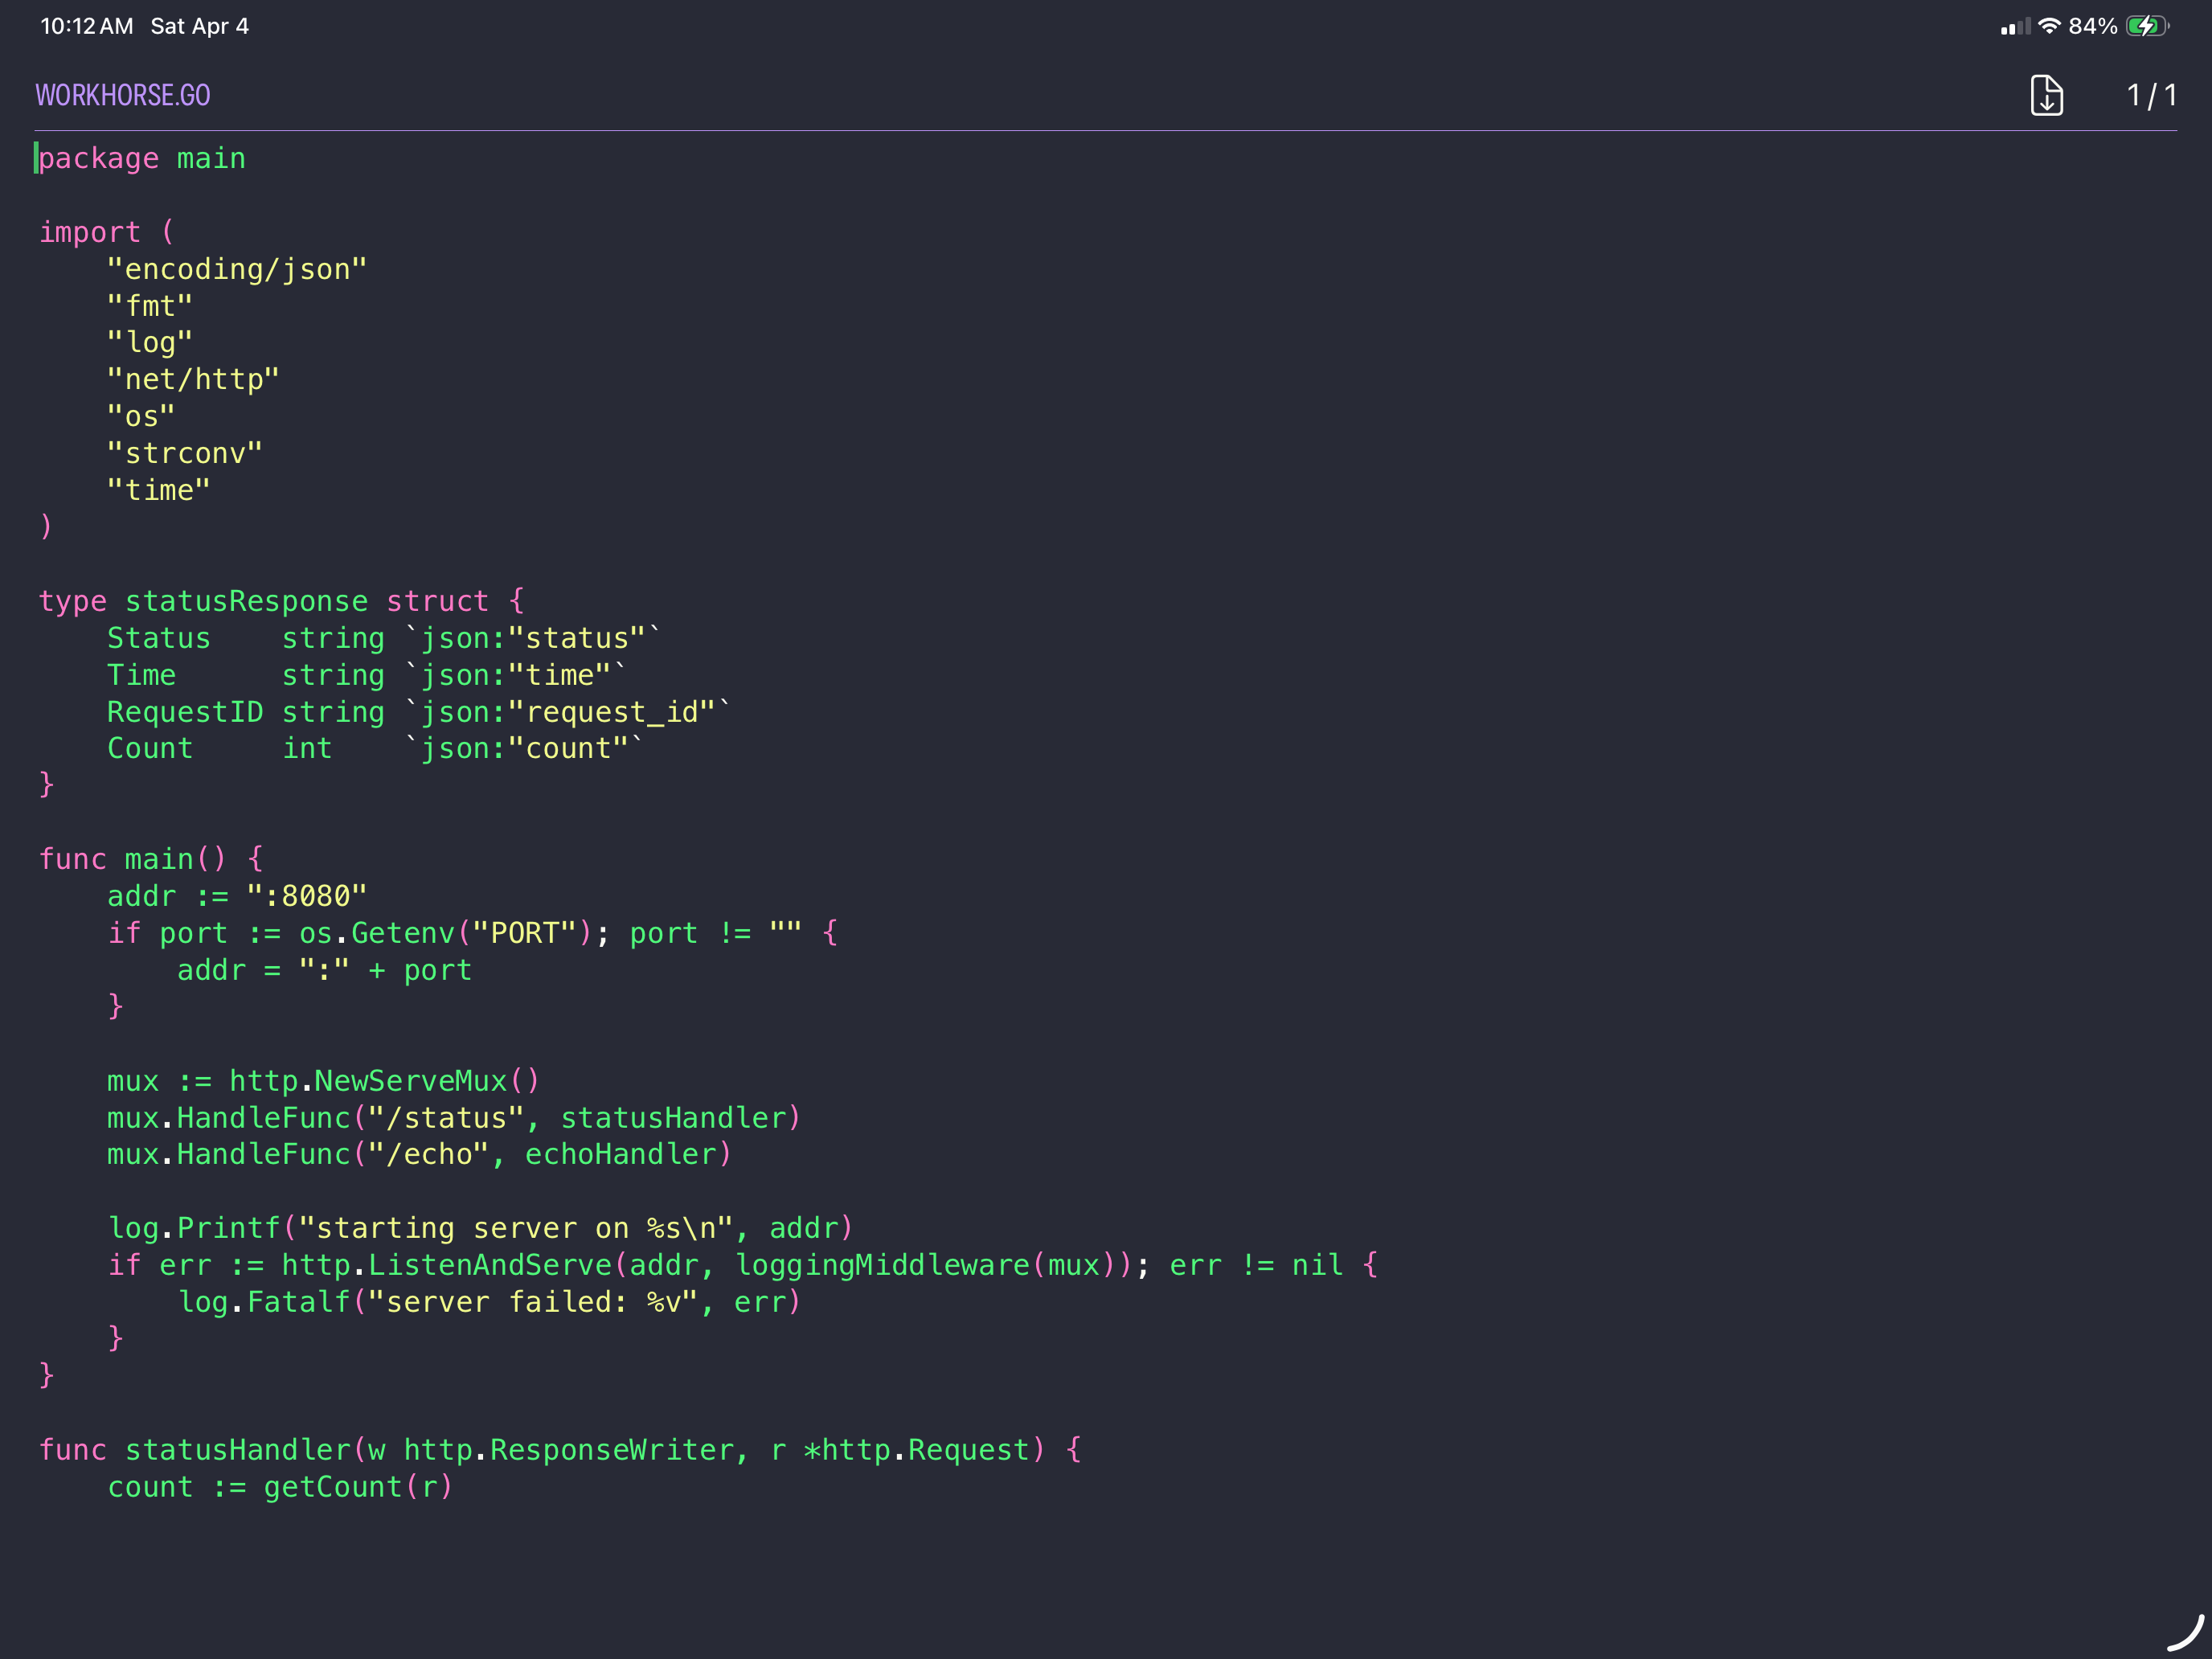Screen dimensions: 2212x1659
Task: Tap the document export icon
Action: pos(2046,95)
